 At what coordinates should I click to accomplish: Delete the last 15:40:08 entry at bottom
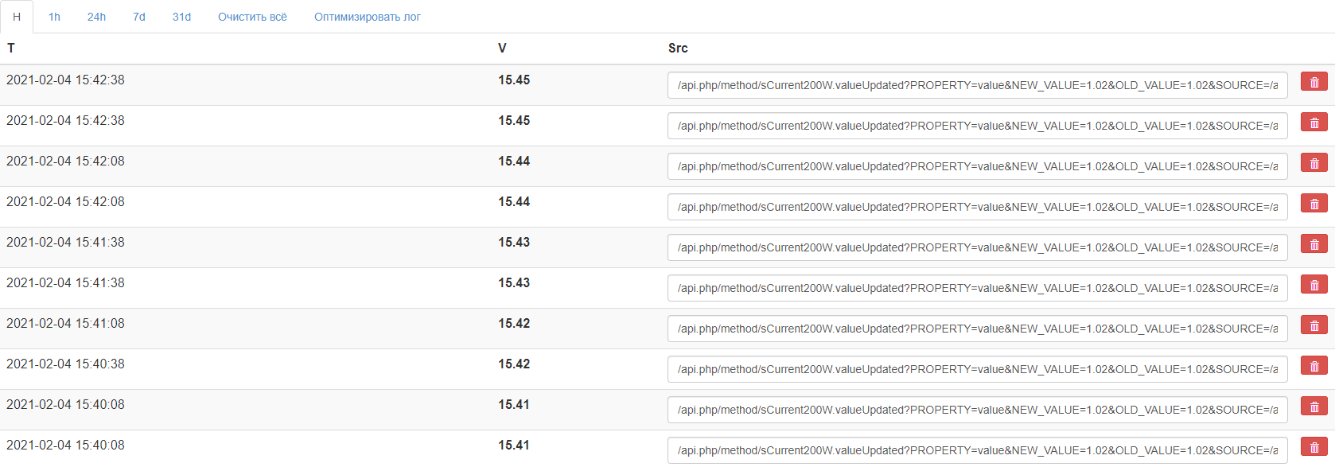click(x=1314, y=447)
